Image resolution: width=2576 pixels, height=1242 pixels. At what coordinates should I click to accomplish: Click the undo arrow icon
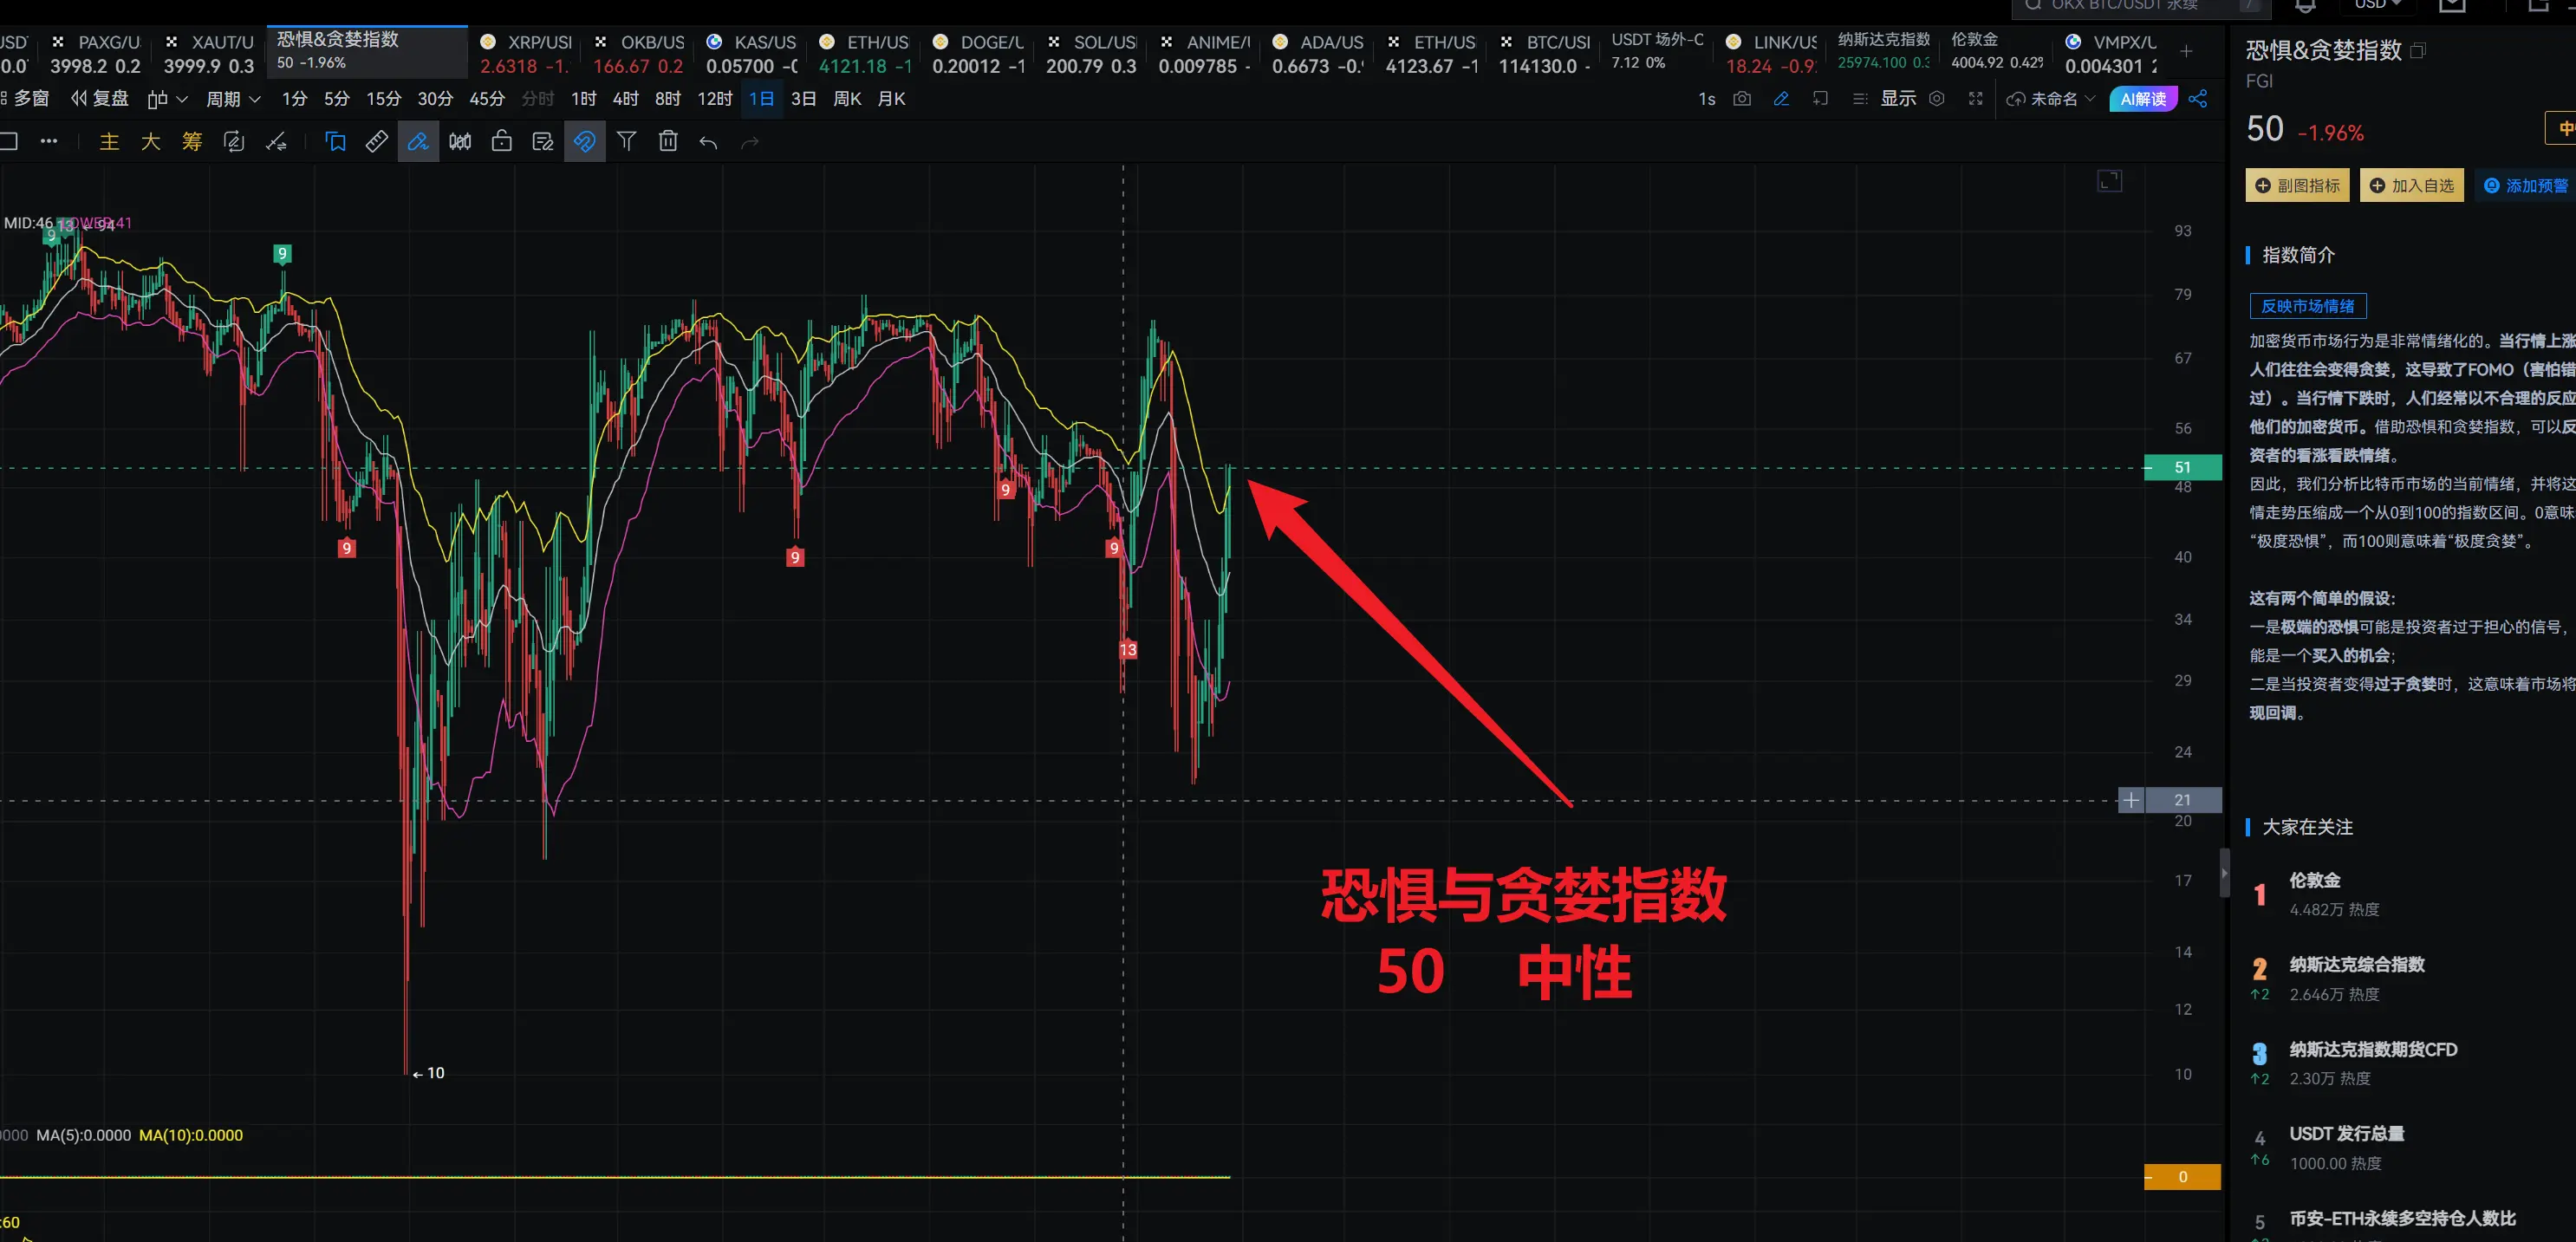[709, 142]
